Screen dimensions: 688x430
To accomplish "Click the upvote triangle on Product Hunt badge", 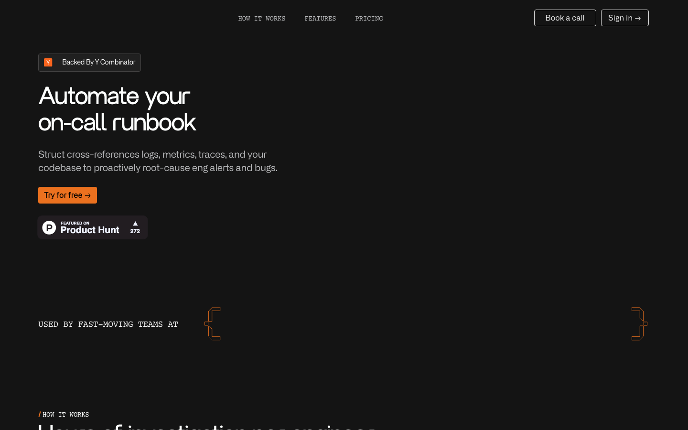I will click(135, 224).
